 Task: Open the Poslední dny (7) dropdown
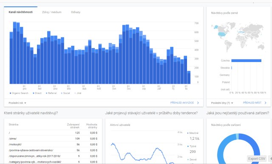[222, 103]
